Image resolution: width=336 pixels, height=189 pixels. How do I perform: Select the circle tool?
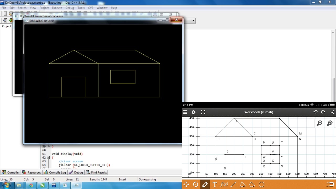tap(261, 184)
